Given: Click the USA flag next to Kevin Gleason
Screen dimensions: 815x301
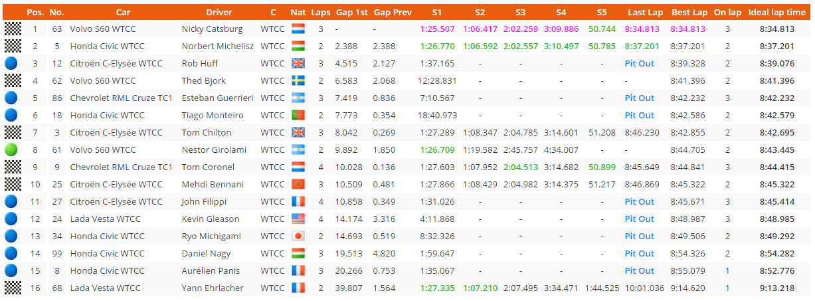Looking at the screenshot, I should [x=298, y=219].
